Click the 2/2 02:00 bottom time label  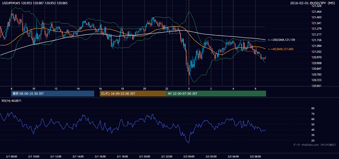(211, 156)
